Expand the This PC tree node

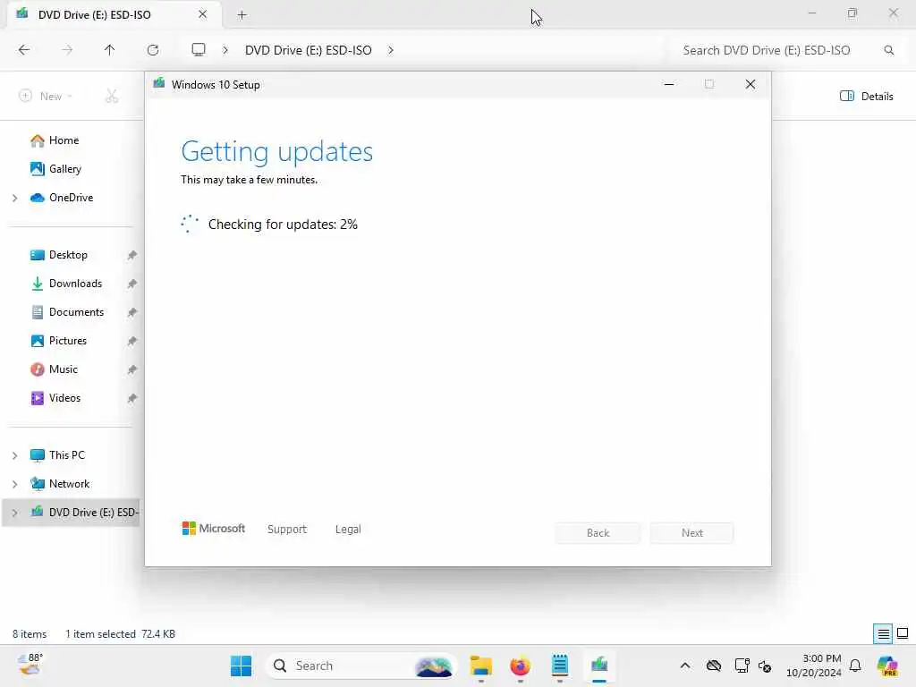click(14, 455)
